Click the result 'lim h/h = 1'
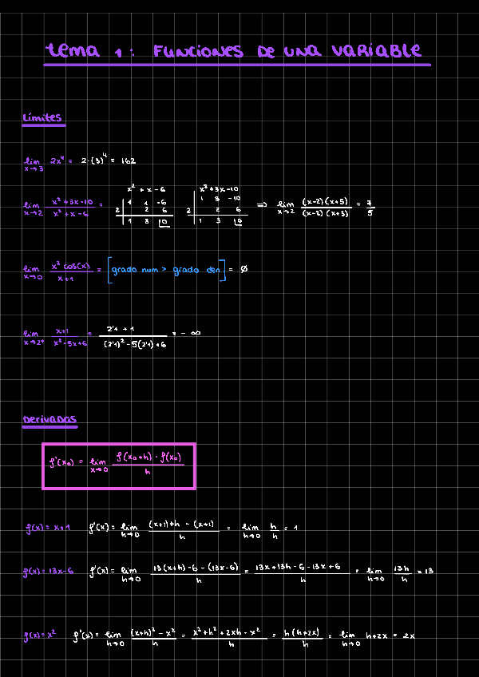 [x=270, y=531]
